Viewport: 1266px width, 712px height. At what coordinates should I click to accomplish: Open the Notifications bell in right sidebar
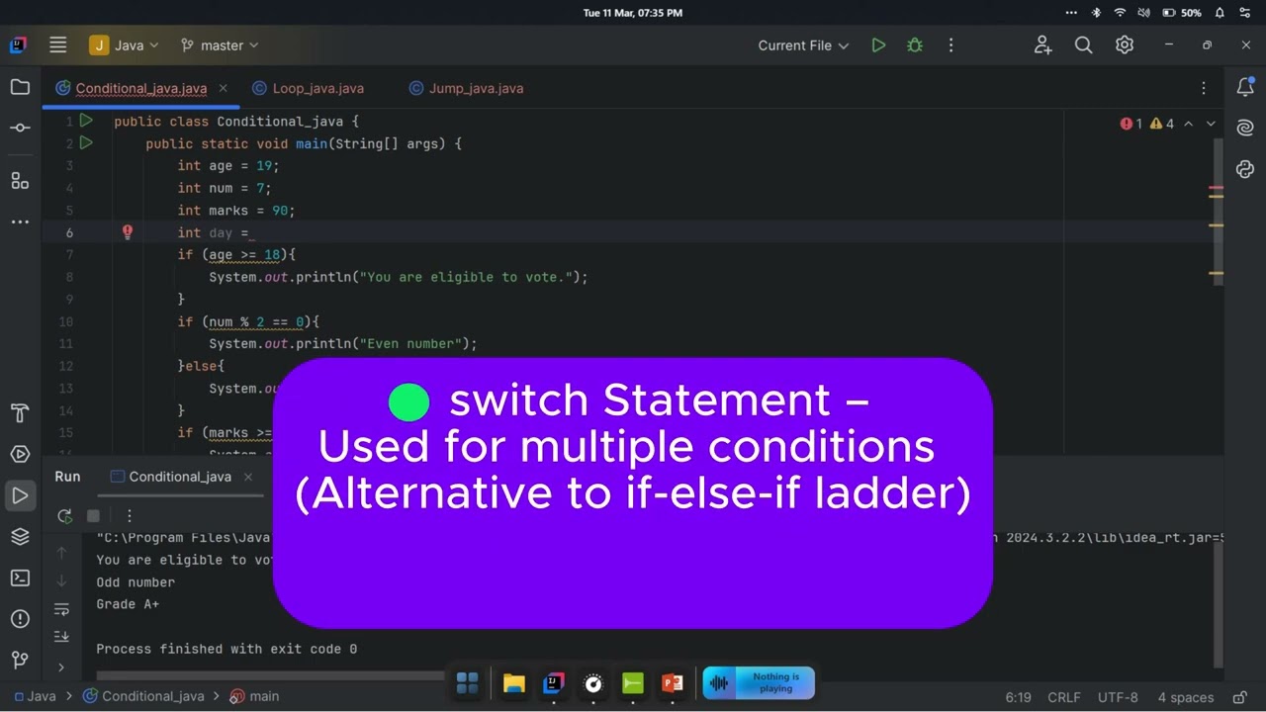click(1245, 87)
